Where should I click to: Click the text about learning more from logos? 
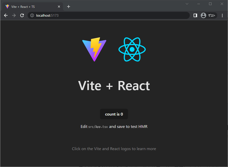pos(114,149)
